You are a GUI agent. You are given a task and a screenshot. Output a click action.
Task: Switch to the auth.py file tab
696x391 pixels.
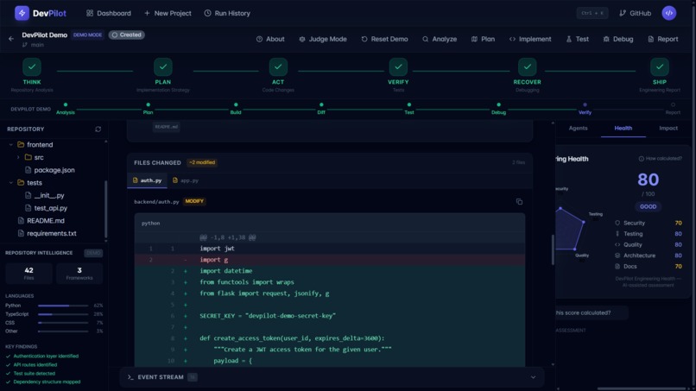coord(147,180)
